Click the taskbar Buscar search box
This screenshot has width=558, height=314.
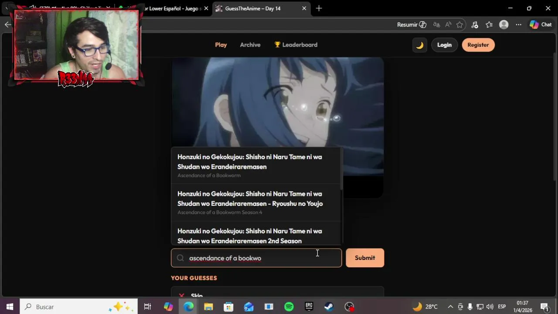click(x=79, y=307)
